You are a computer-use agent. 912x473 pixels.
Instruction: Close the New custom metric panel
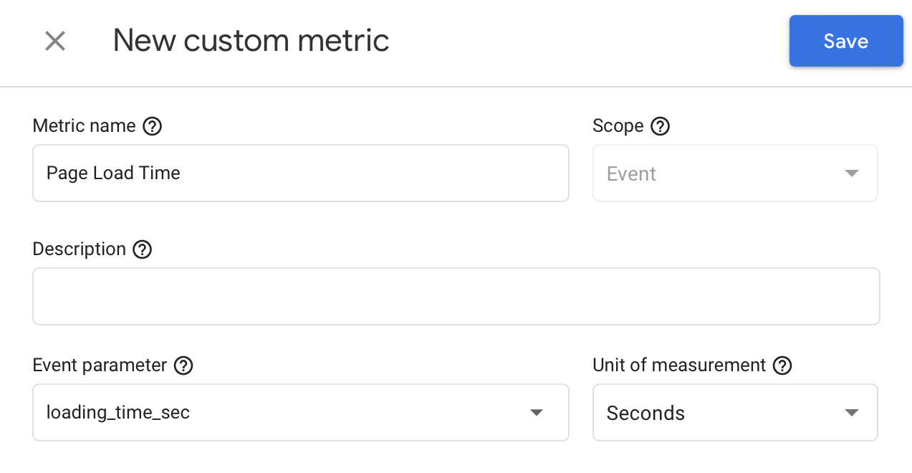coord(55,42)
